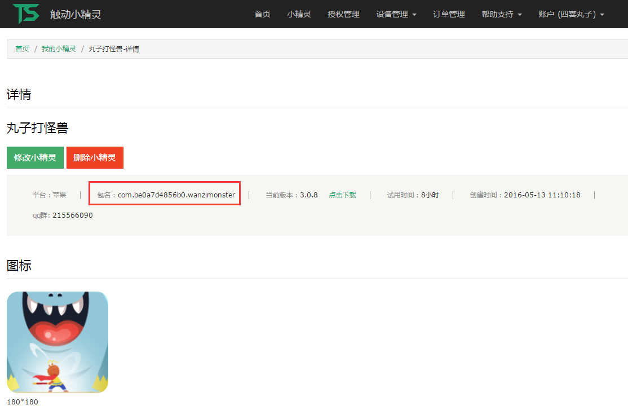Open 小精灵 navigation item

tap(299, 15)
